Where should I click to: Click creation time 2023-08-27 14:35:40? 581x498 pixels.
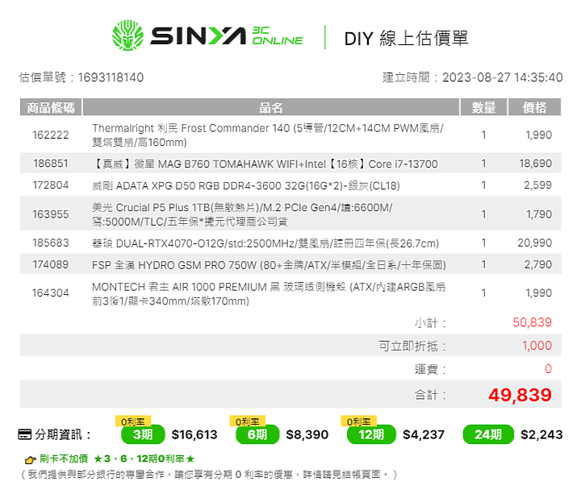[503, 77]
